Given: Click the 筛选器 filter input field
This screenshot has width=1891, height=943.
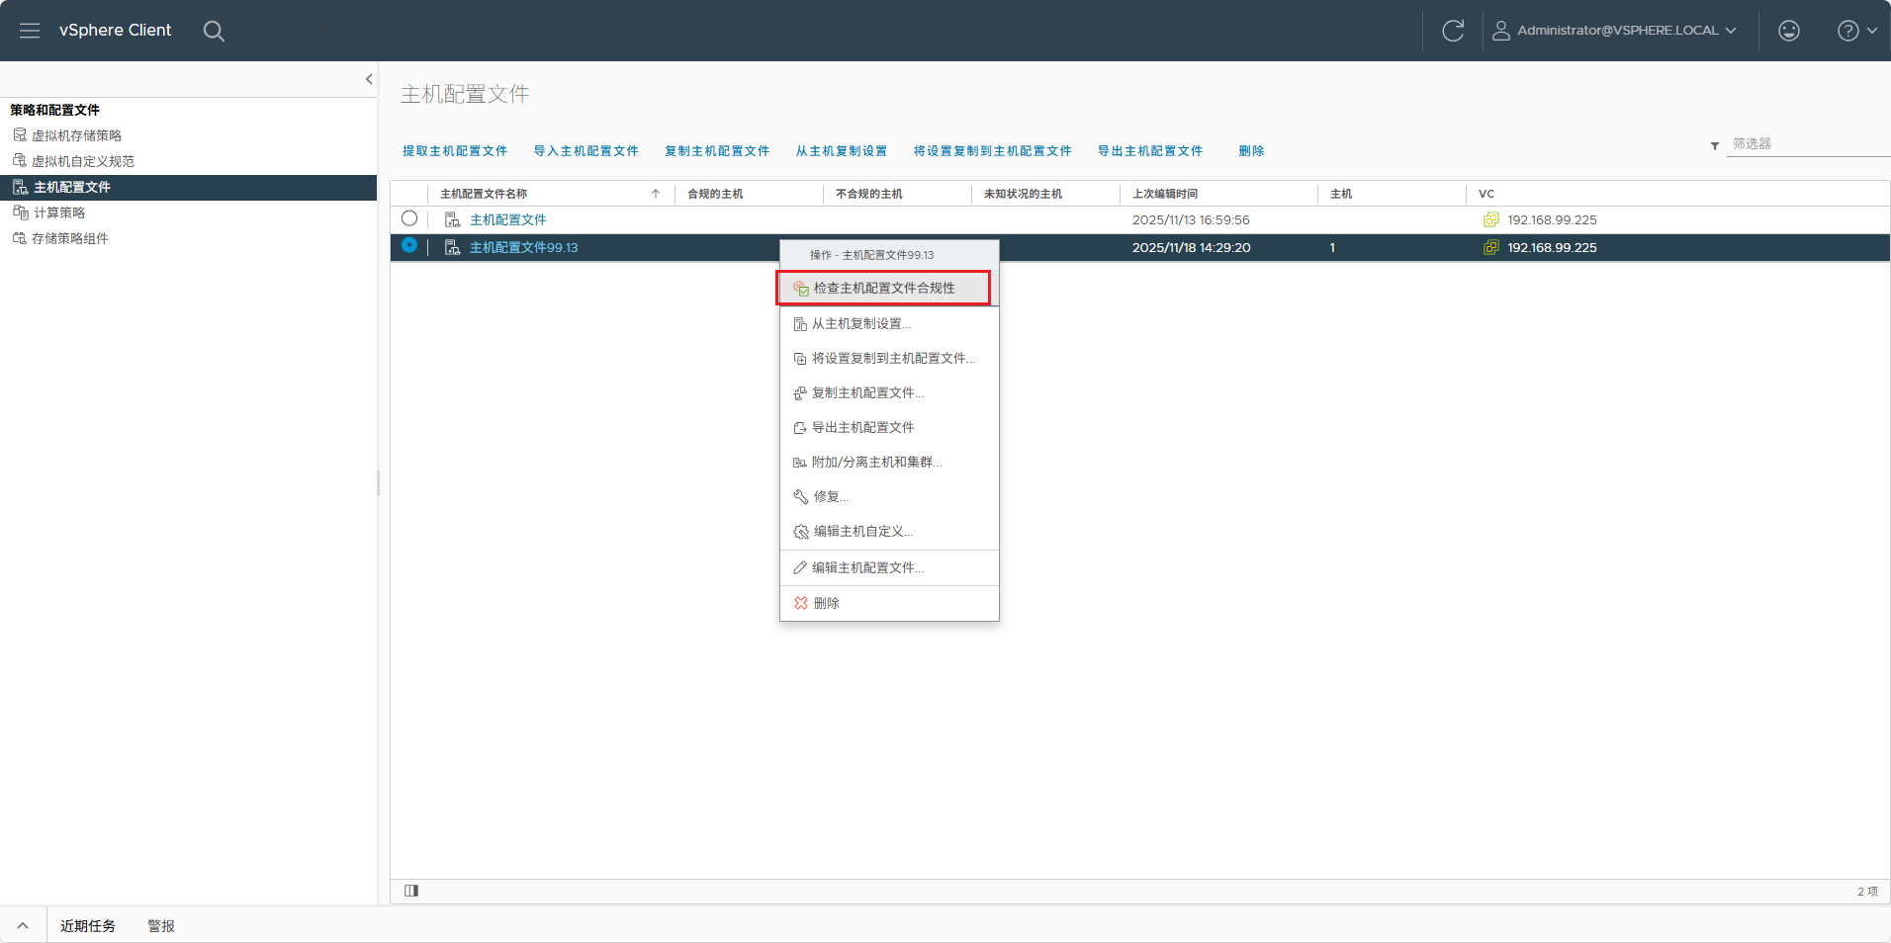Looking at the screenshot, I should (x=1808, y=144).
